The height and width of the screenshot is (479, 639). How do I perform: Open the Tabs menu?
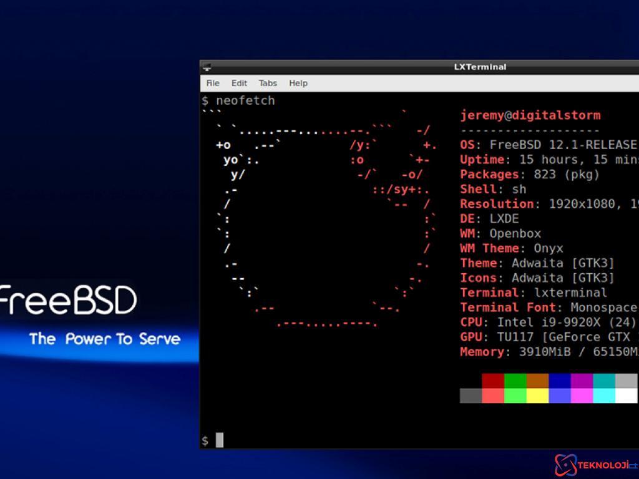pyautogui.click(x=268, y=83)
